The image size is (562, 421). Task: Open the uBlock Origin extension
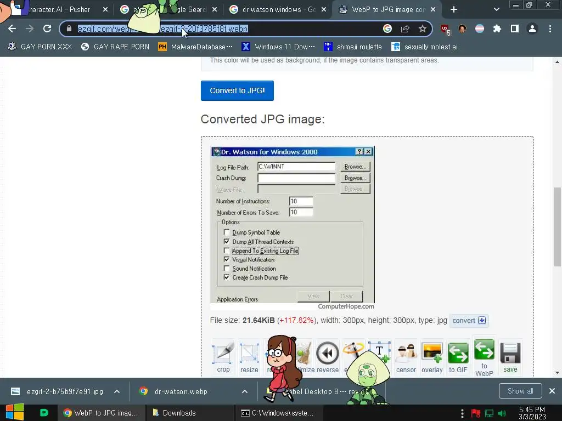445,29
